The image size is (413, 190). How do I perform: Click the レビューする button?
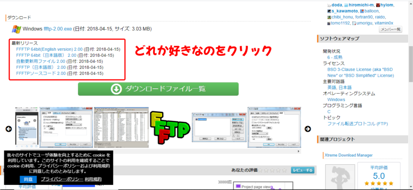click(x=302, y=170)
